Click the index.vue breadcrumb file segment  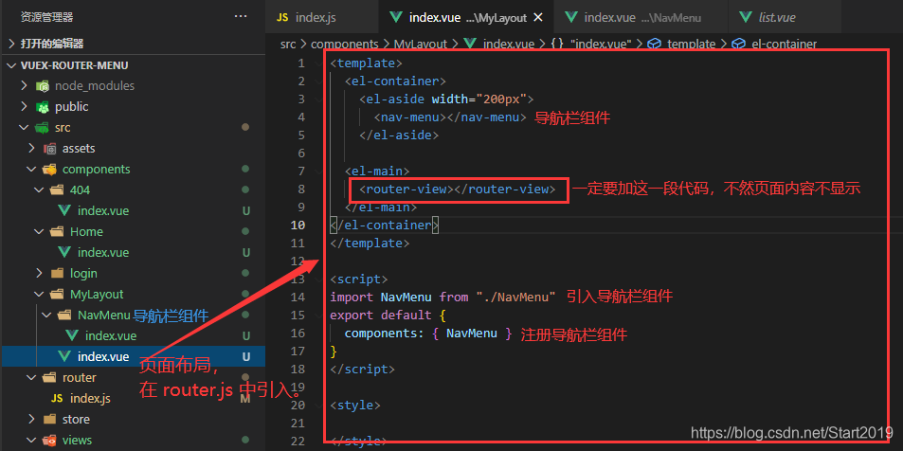(x=509, y=44)
